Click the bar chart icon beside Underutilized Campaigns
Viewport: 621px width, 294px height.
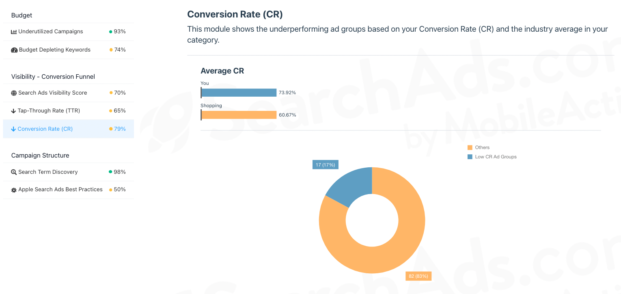tap(13, 31)
